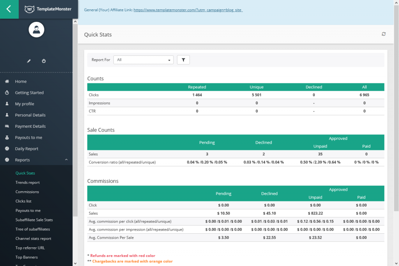Open the Clicks list report
Viewport: 399px width, 266px height.
coord(23,201)
